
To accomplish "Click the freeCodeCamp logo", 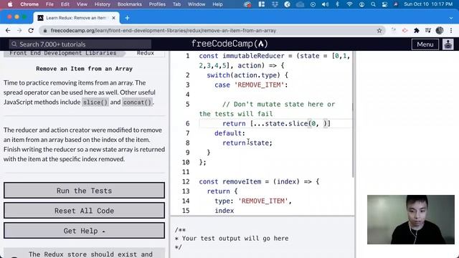I will pyautogui.click(x=229, y=44).
